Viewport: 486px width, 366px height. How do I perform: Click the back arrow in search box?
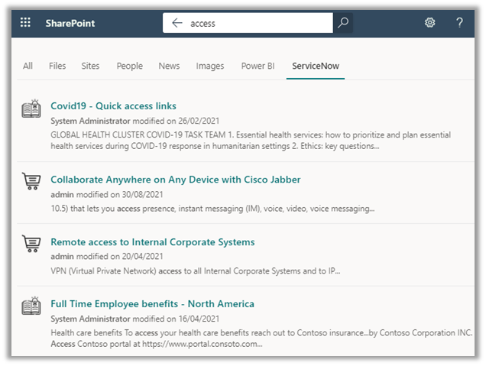tap(177, 23)
